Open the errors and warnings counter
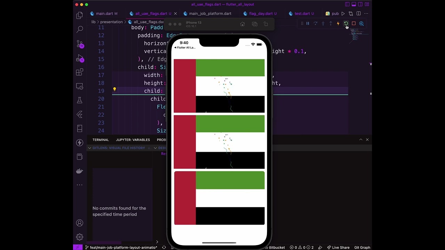The image size is (445, 250). tap(302, 248)
